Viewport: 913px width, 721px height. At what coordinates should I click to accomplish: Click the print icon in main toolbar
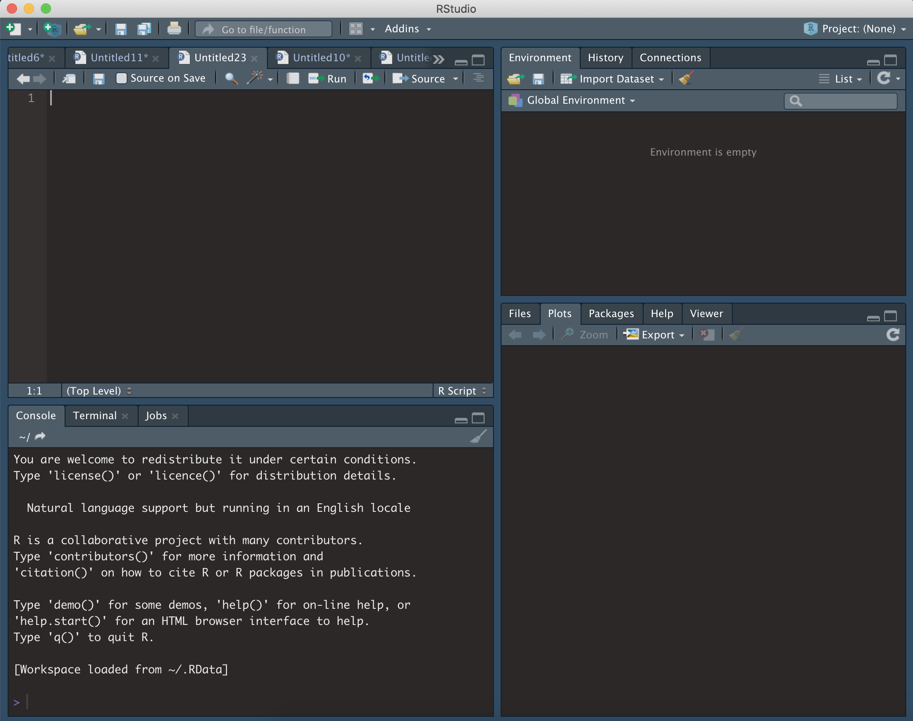[x=174, y=29]
